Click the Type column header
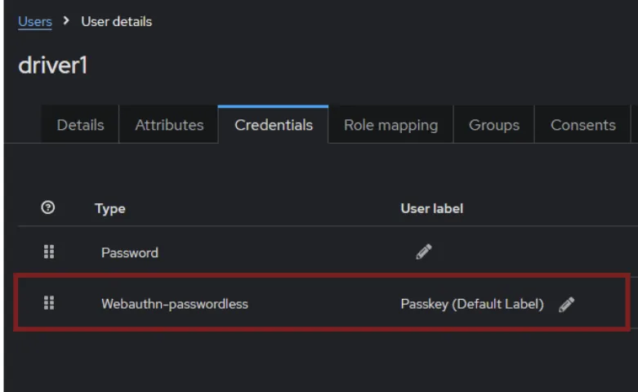The height and width of the screenshot is (392, 638). 109,208
